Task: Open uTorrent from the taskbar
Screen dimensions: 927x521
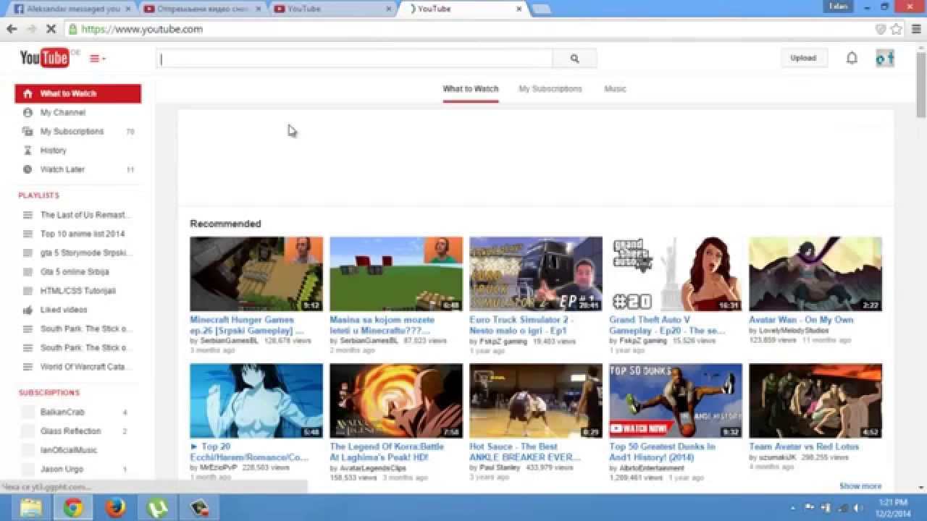Action: [157, 508]
